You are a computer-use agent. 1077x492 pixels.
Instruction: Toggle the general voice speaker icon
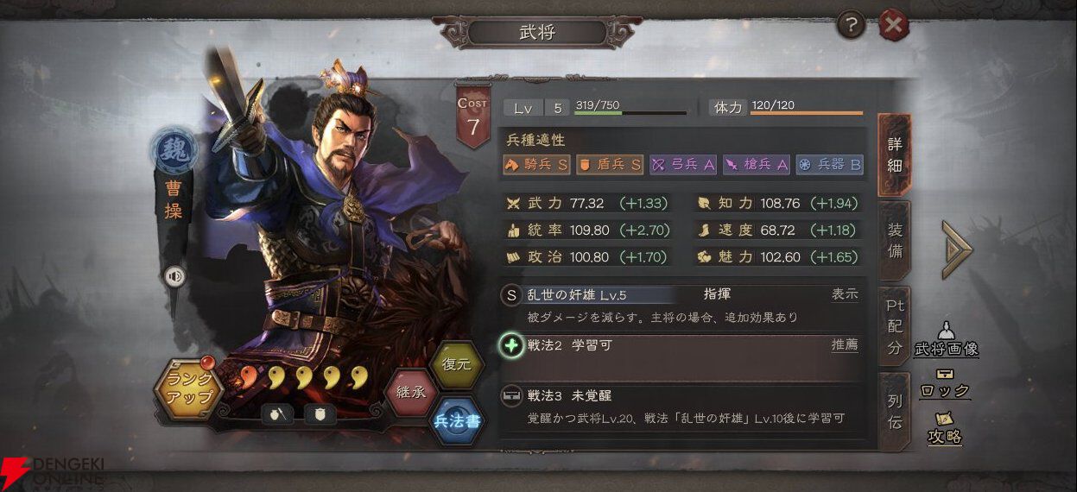click(x=175, y=276)
